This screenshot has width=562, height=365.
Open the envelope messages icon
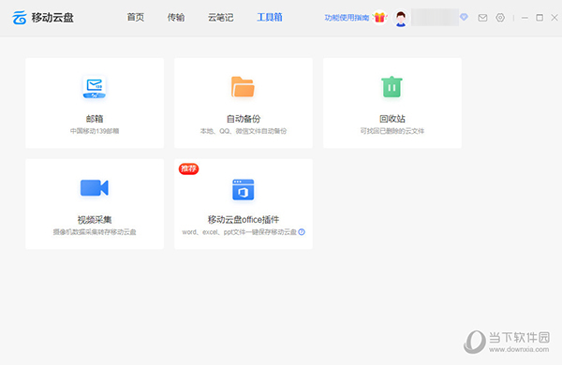point(482,18)
